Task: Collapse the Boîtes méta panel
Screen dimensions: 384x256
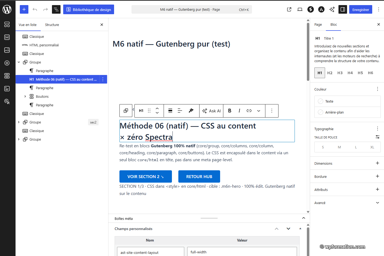Action: [304, 218]
